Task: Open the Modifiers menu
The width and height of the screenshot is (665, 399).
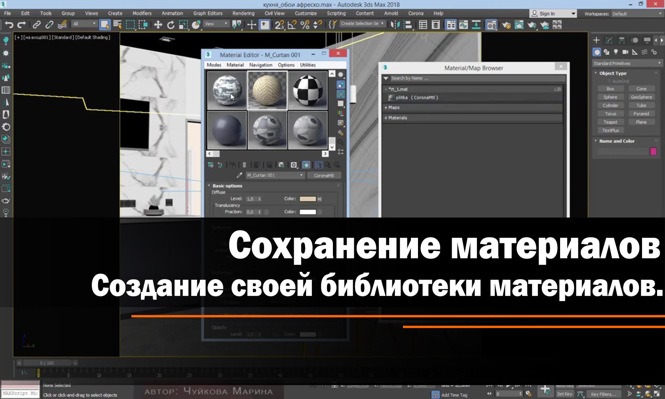Action: (142, 13)
